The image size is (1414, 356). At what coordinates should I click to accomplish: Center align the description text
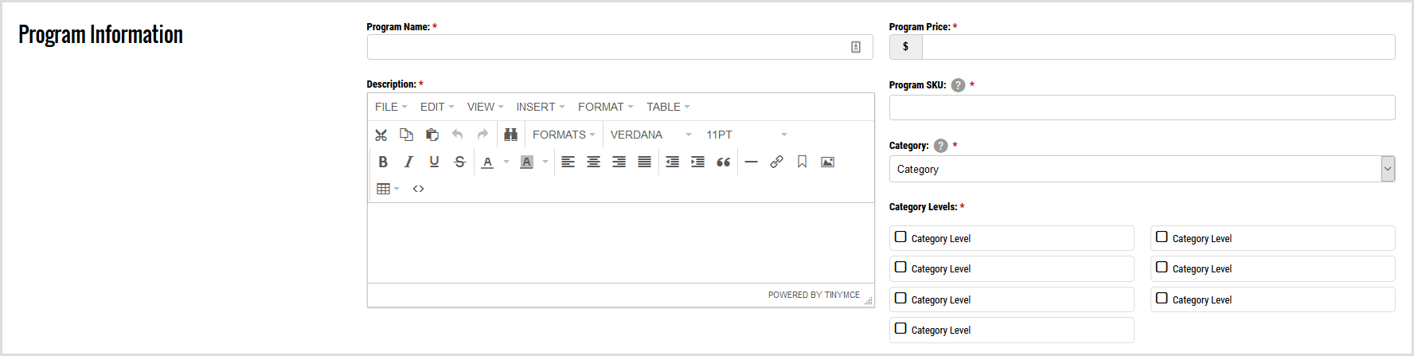pos(593,162)
